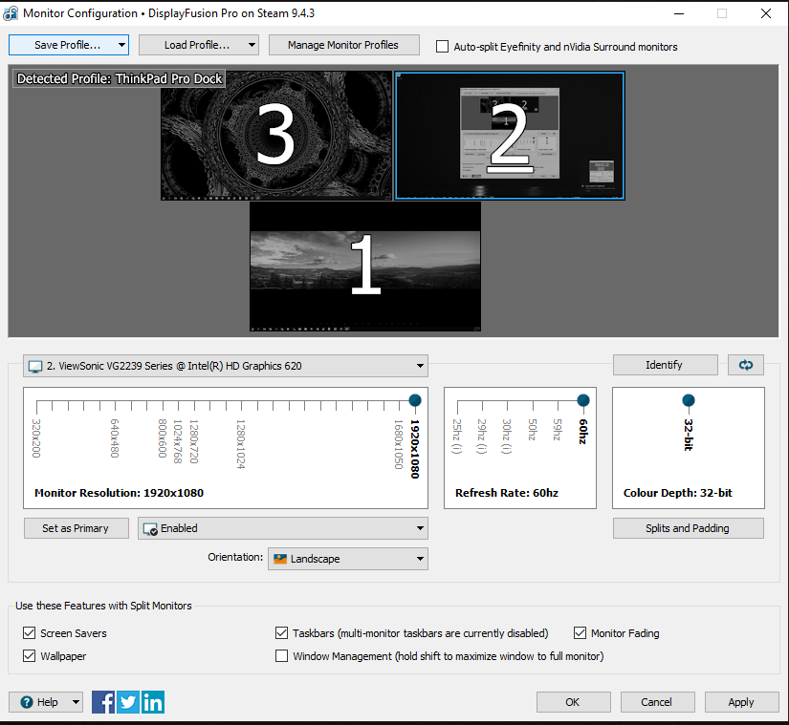The image size is (789, 725).
Task: Click the 800x600 resolution label
Action: tap(163, 438)
